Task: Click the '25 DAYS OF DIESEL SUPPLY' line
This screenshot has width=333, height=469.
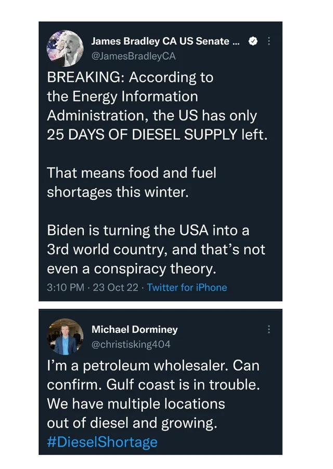Action: [157, 135]
